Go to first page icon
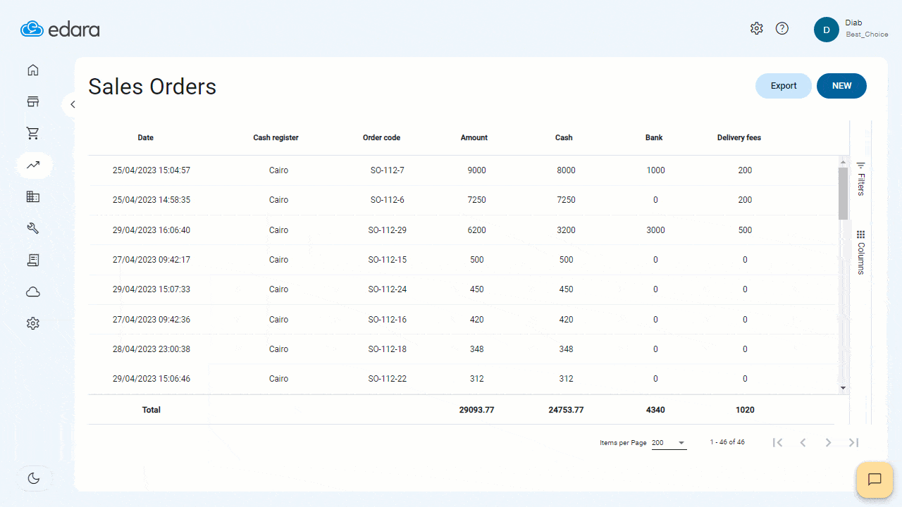Viewport: 902px width, 507px height. coord(777,442)
